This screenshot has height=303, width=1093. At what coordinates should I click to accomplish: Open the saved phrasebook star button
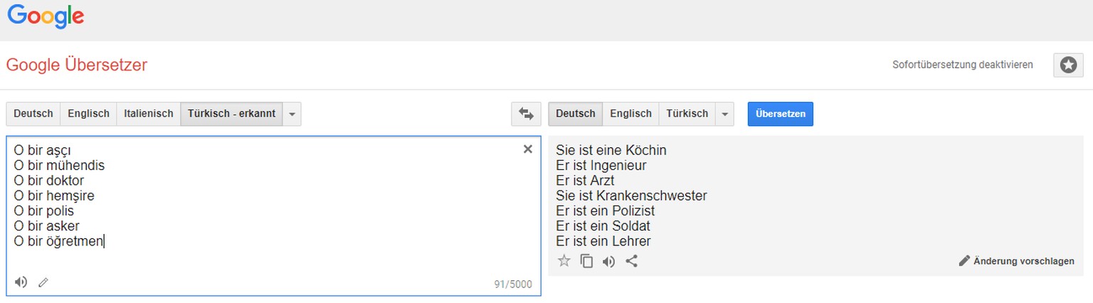1068,65
